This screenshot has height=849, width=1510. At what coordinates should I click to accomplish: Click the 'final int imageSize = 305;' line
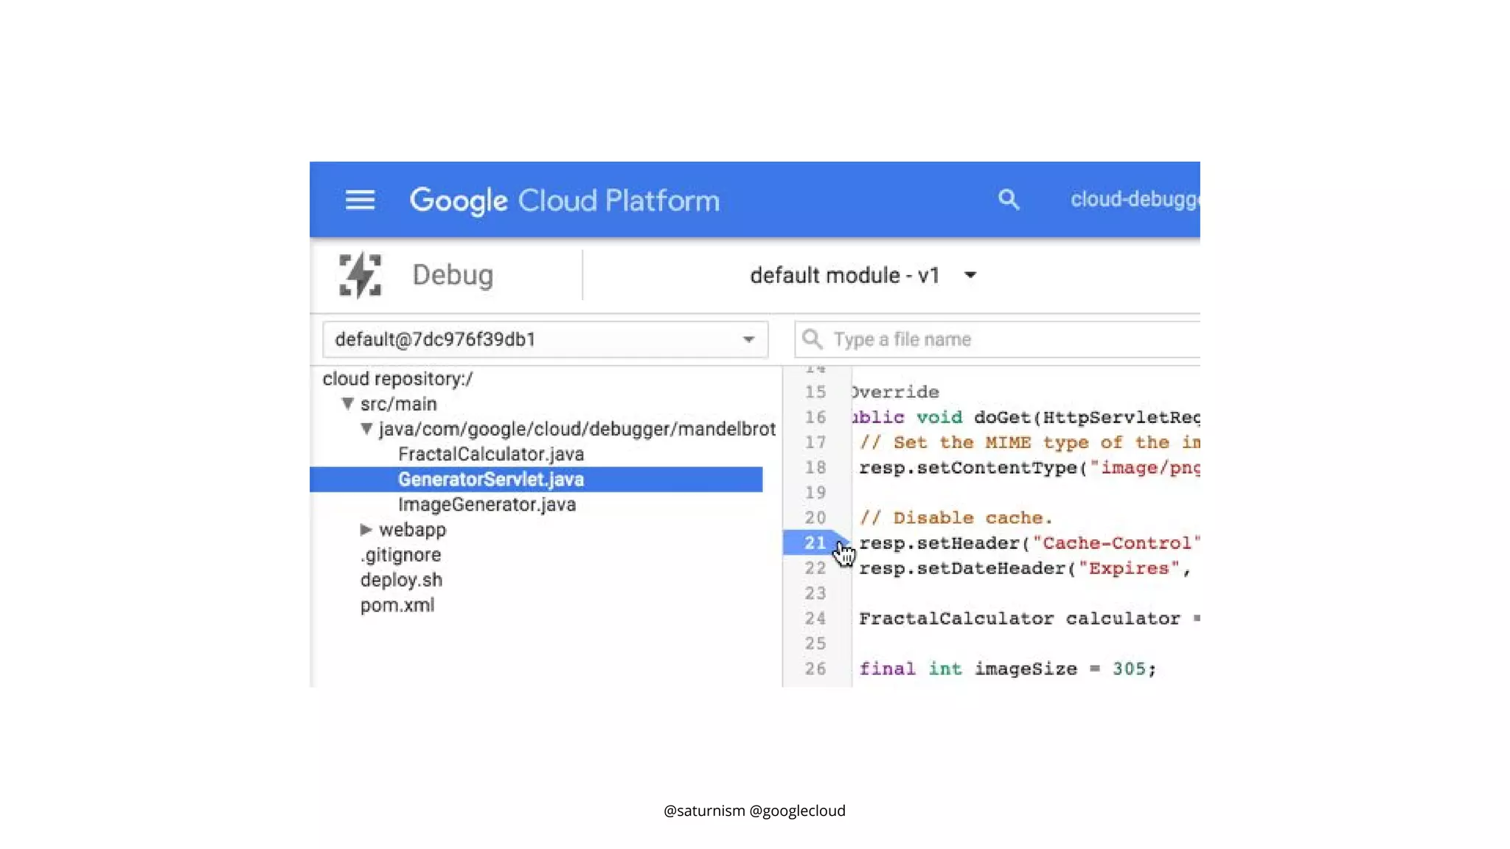[x=1008, y=669]
